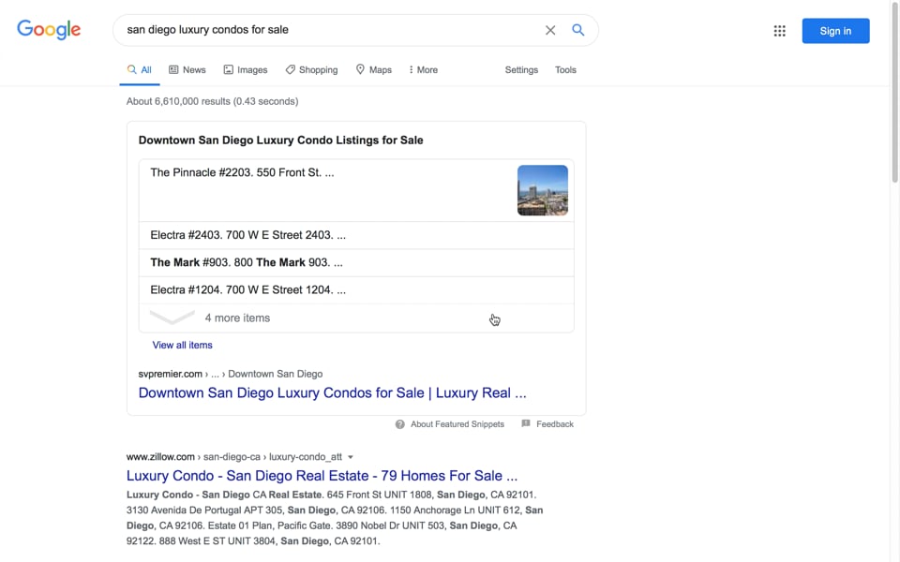This screenshot has height=562, width=900.
Task: Click the Google logo
Action: [x=49, y=29]
